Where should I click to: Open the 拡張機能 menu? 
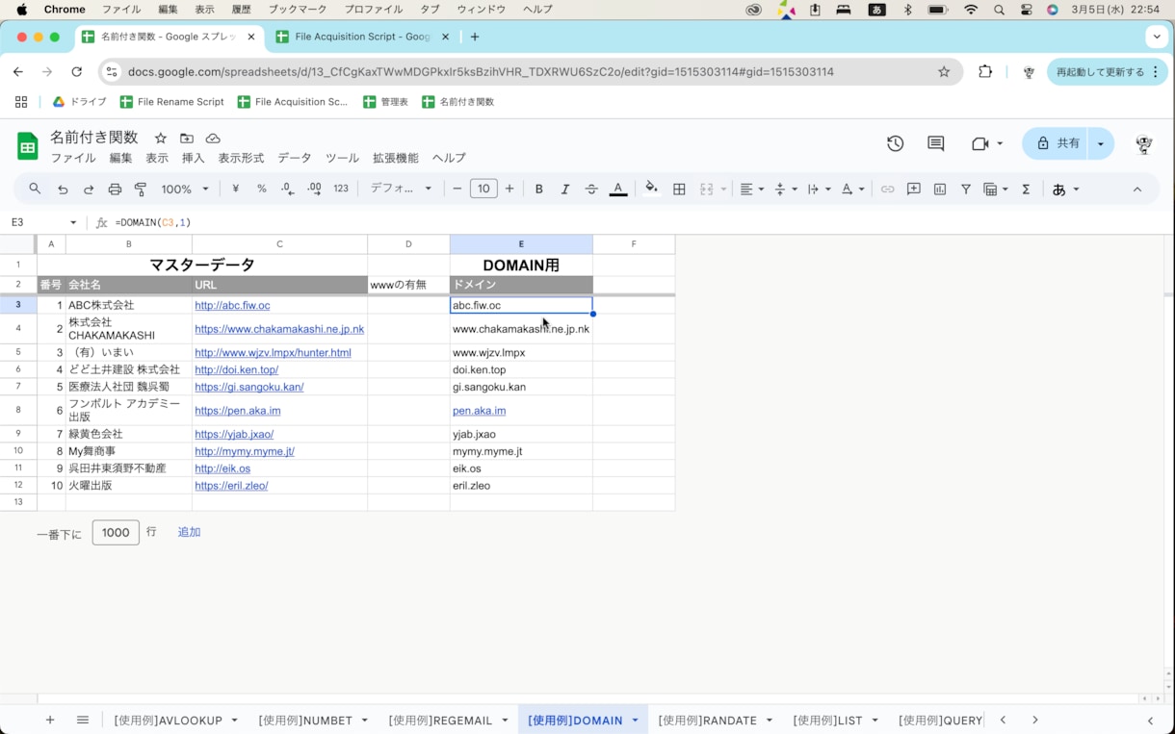pos(396,158)
